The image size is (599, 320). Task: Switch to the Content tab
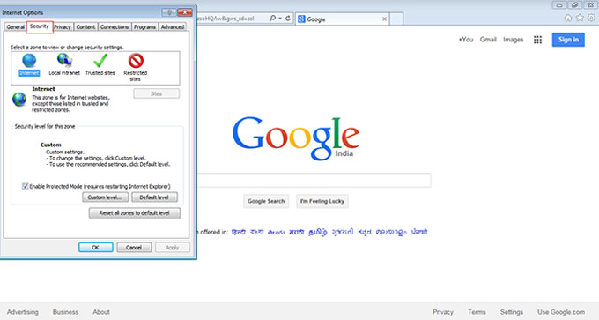click(x=85, y=27)
